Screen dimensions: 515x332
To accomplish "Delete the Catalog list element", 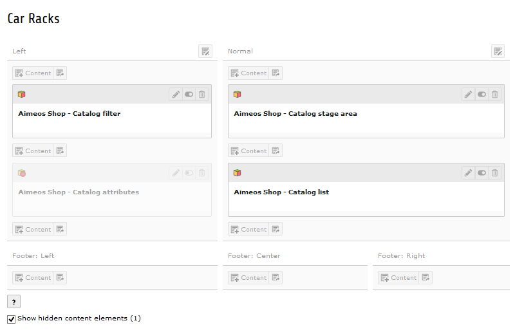I will (x=494, y=172).
